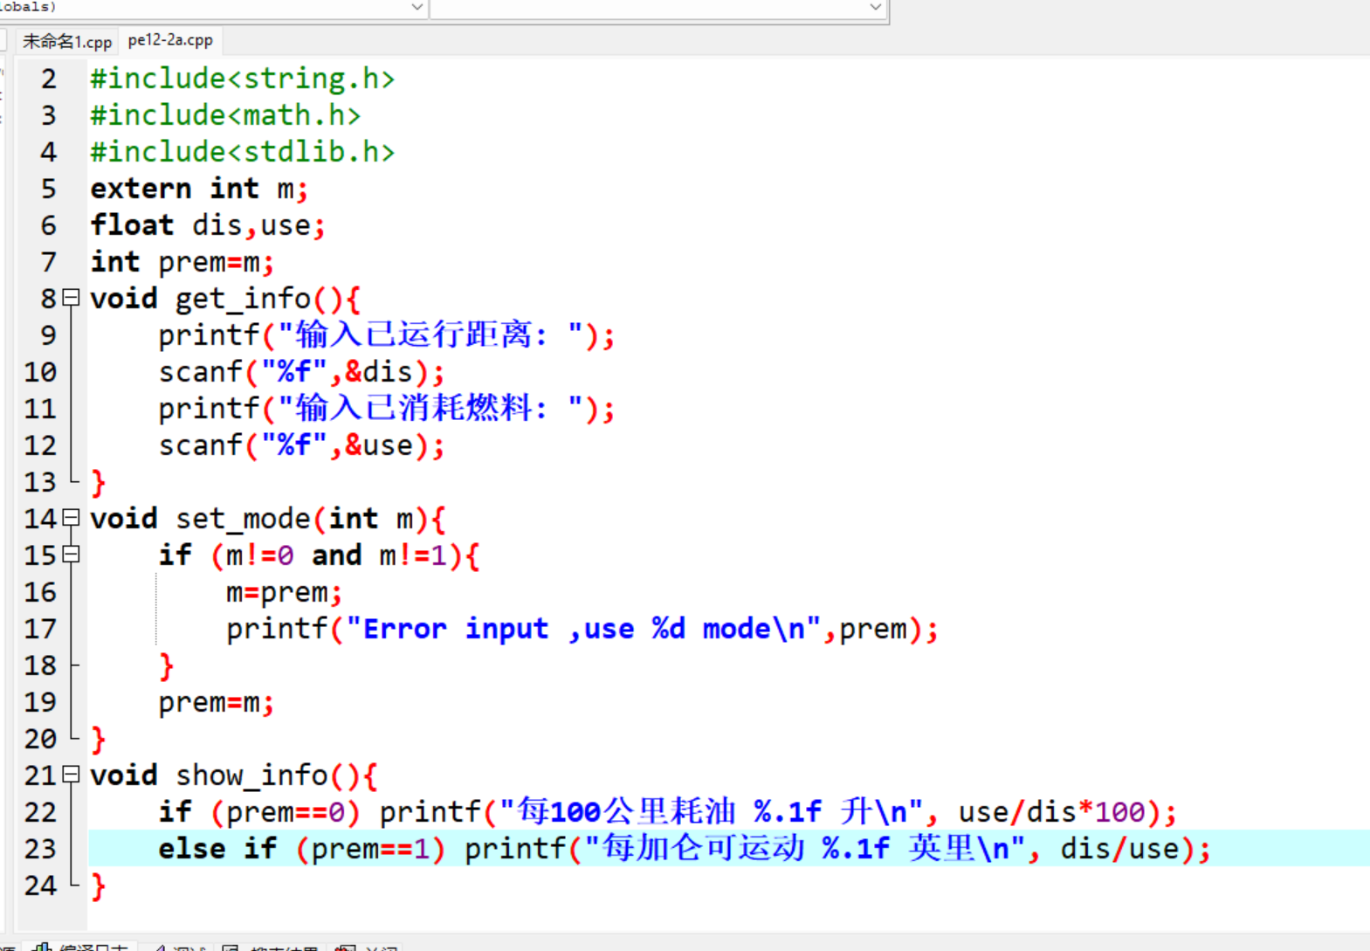Click line number 10 in the gutter
Viewport: 1370px width, 951px height.
pos(40,372)
